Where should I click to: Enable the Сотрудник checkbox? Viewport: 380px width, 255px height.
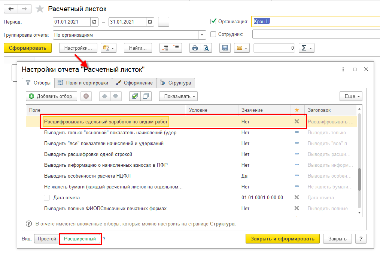(x=213, y=34)
